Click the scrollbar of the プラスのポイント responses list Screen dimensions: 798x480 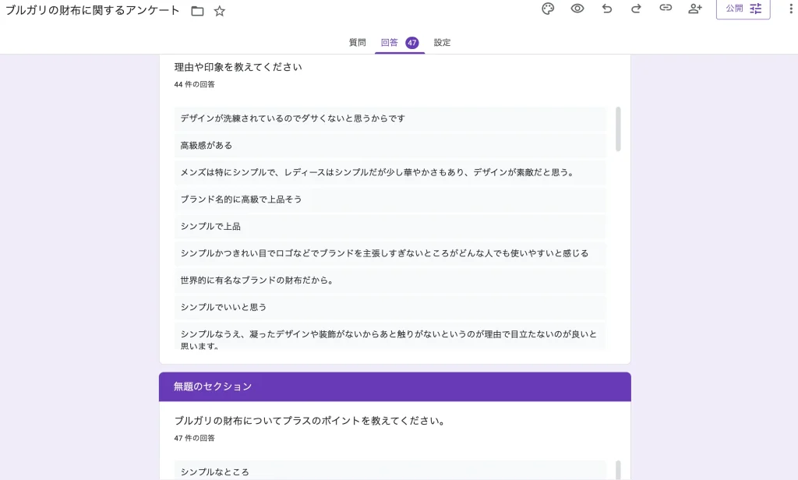(x=618, y=469)
